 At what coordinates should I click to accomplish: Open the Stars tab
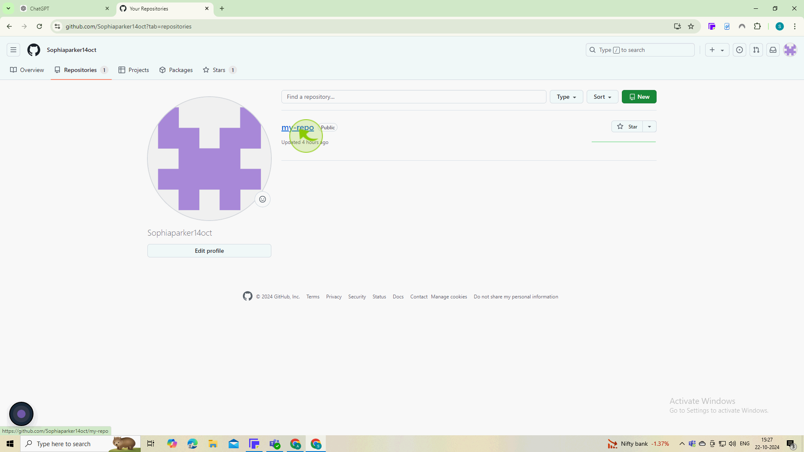pyautogui.click(x=220, y=70)
